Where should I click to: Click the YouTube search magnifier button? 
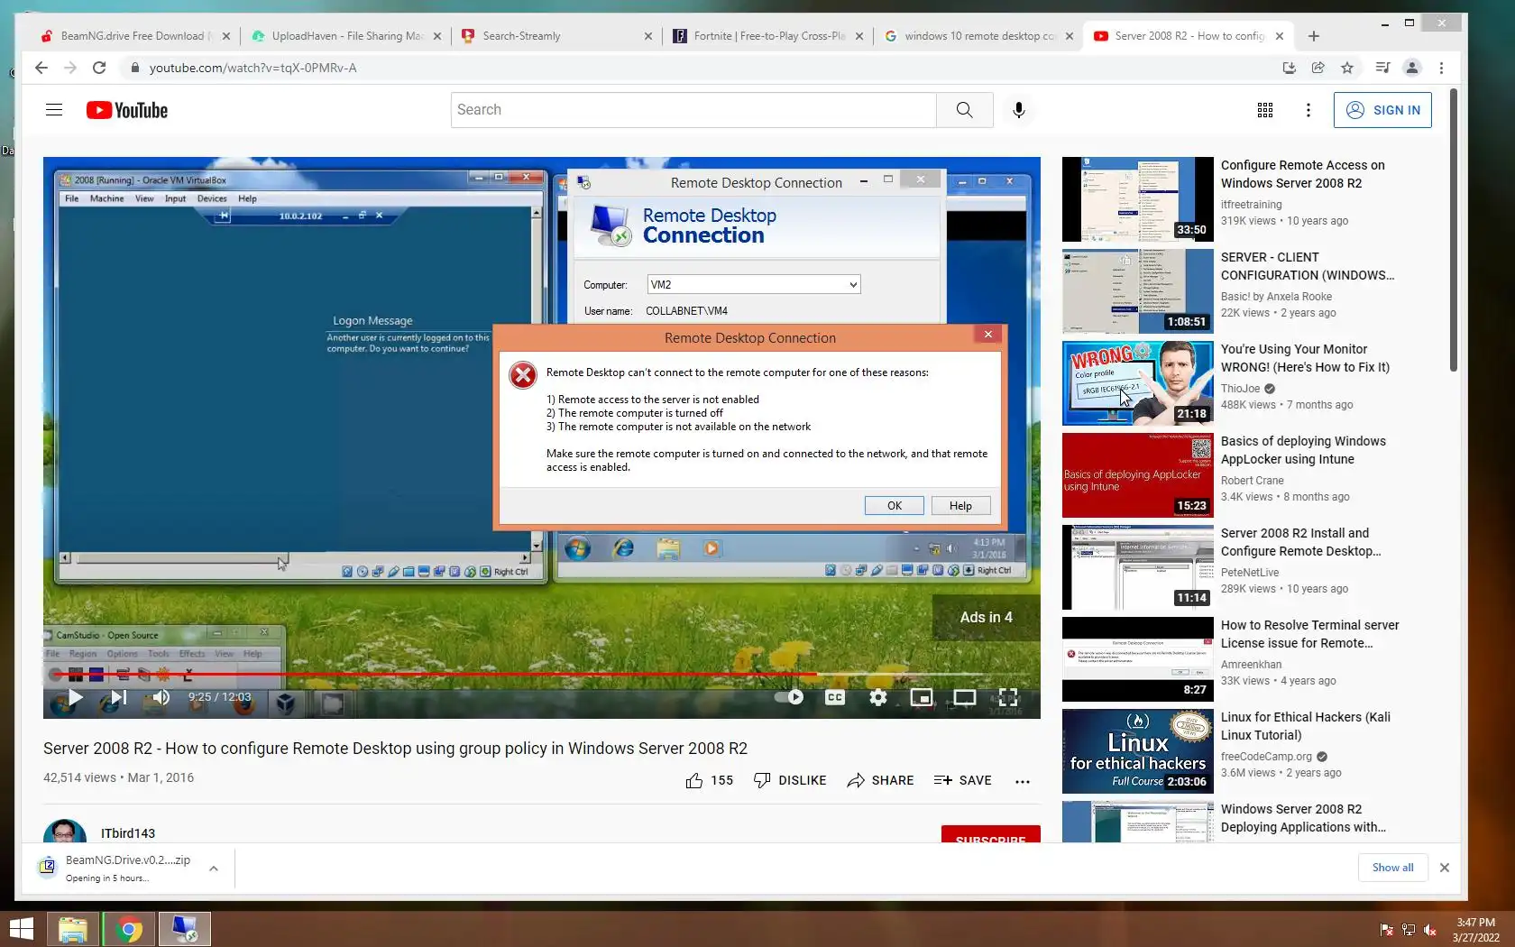pos(964,110)
